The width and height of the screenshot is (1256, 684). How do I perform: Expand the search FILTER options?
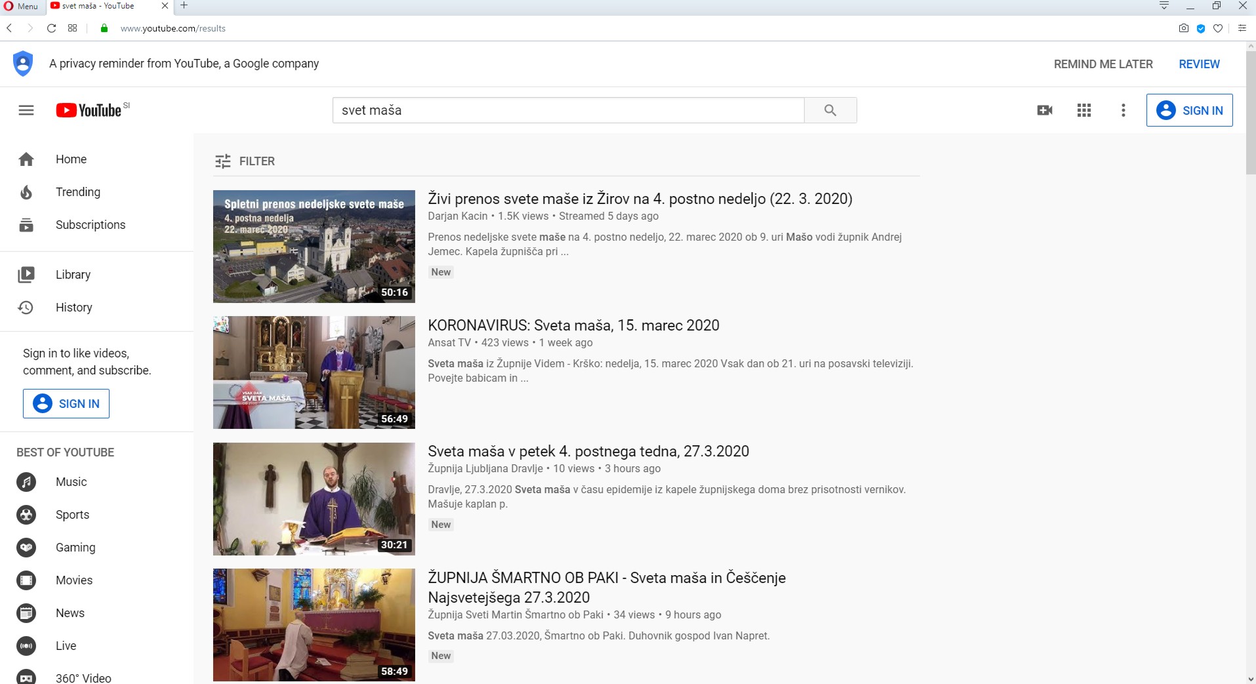pyautogui.click(x=245, y=161)
